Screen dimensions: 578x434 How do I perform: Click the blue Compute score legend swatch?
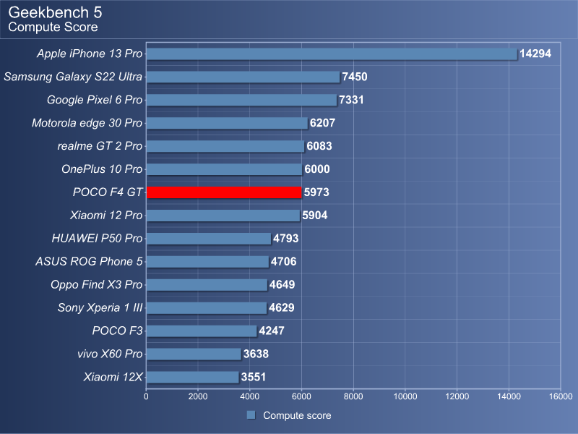click(x=251, y=415)
